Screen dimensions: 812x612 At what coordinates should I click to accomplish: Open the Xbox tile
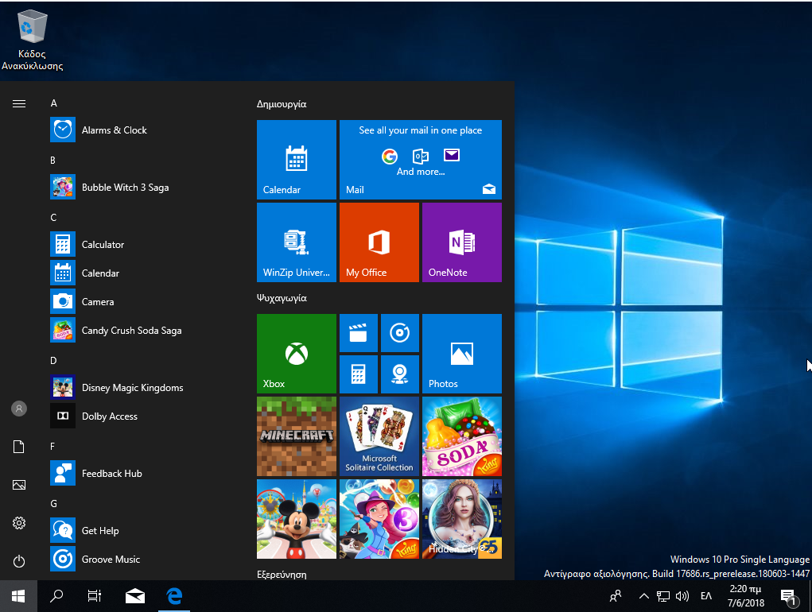(296, 354)
